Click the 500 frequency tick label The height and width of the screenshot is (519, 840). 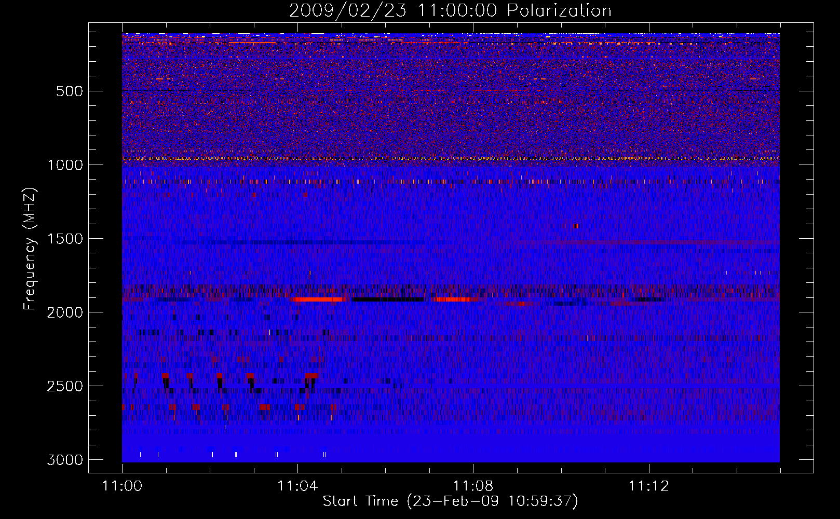tap(70, 91)
